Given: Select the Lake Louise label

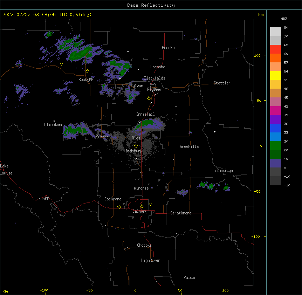Looking at the screenshot, I should point(6,170).
